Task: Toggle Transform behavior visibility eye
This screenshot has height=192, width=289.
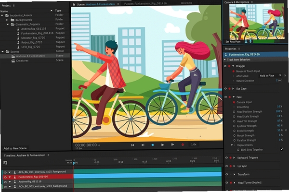Action: click(227, 174)
